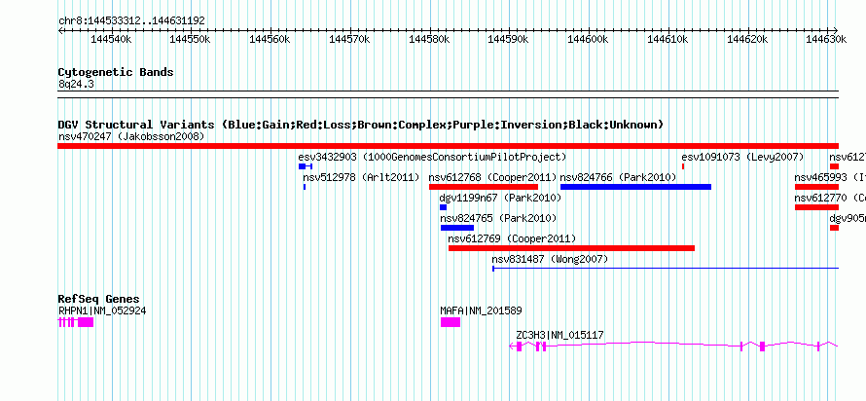This screenshot has width=866, height=401.
Task: Open the RHPN1|NM_052924 gene label
Action: [102, 310]
